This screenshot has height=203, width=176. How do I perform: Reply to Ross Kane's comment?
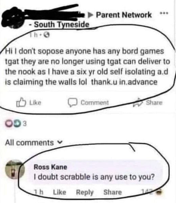click(x=85, y=193)
